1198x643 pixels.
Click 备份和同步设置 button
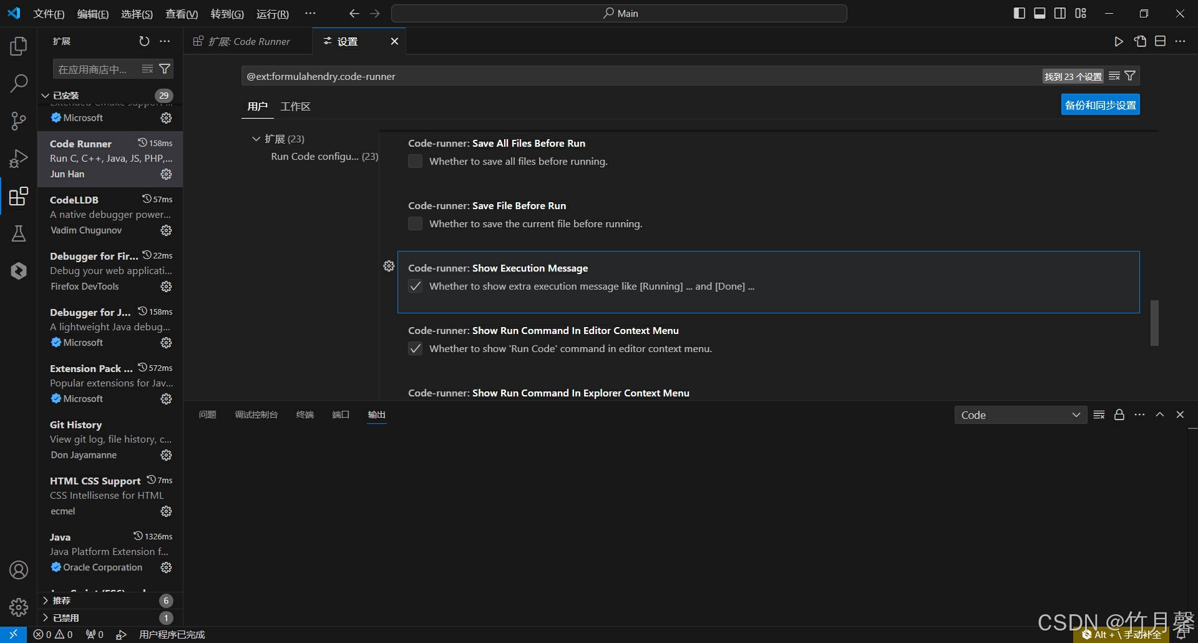[x=1100, y=105]
